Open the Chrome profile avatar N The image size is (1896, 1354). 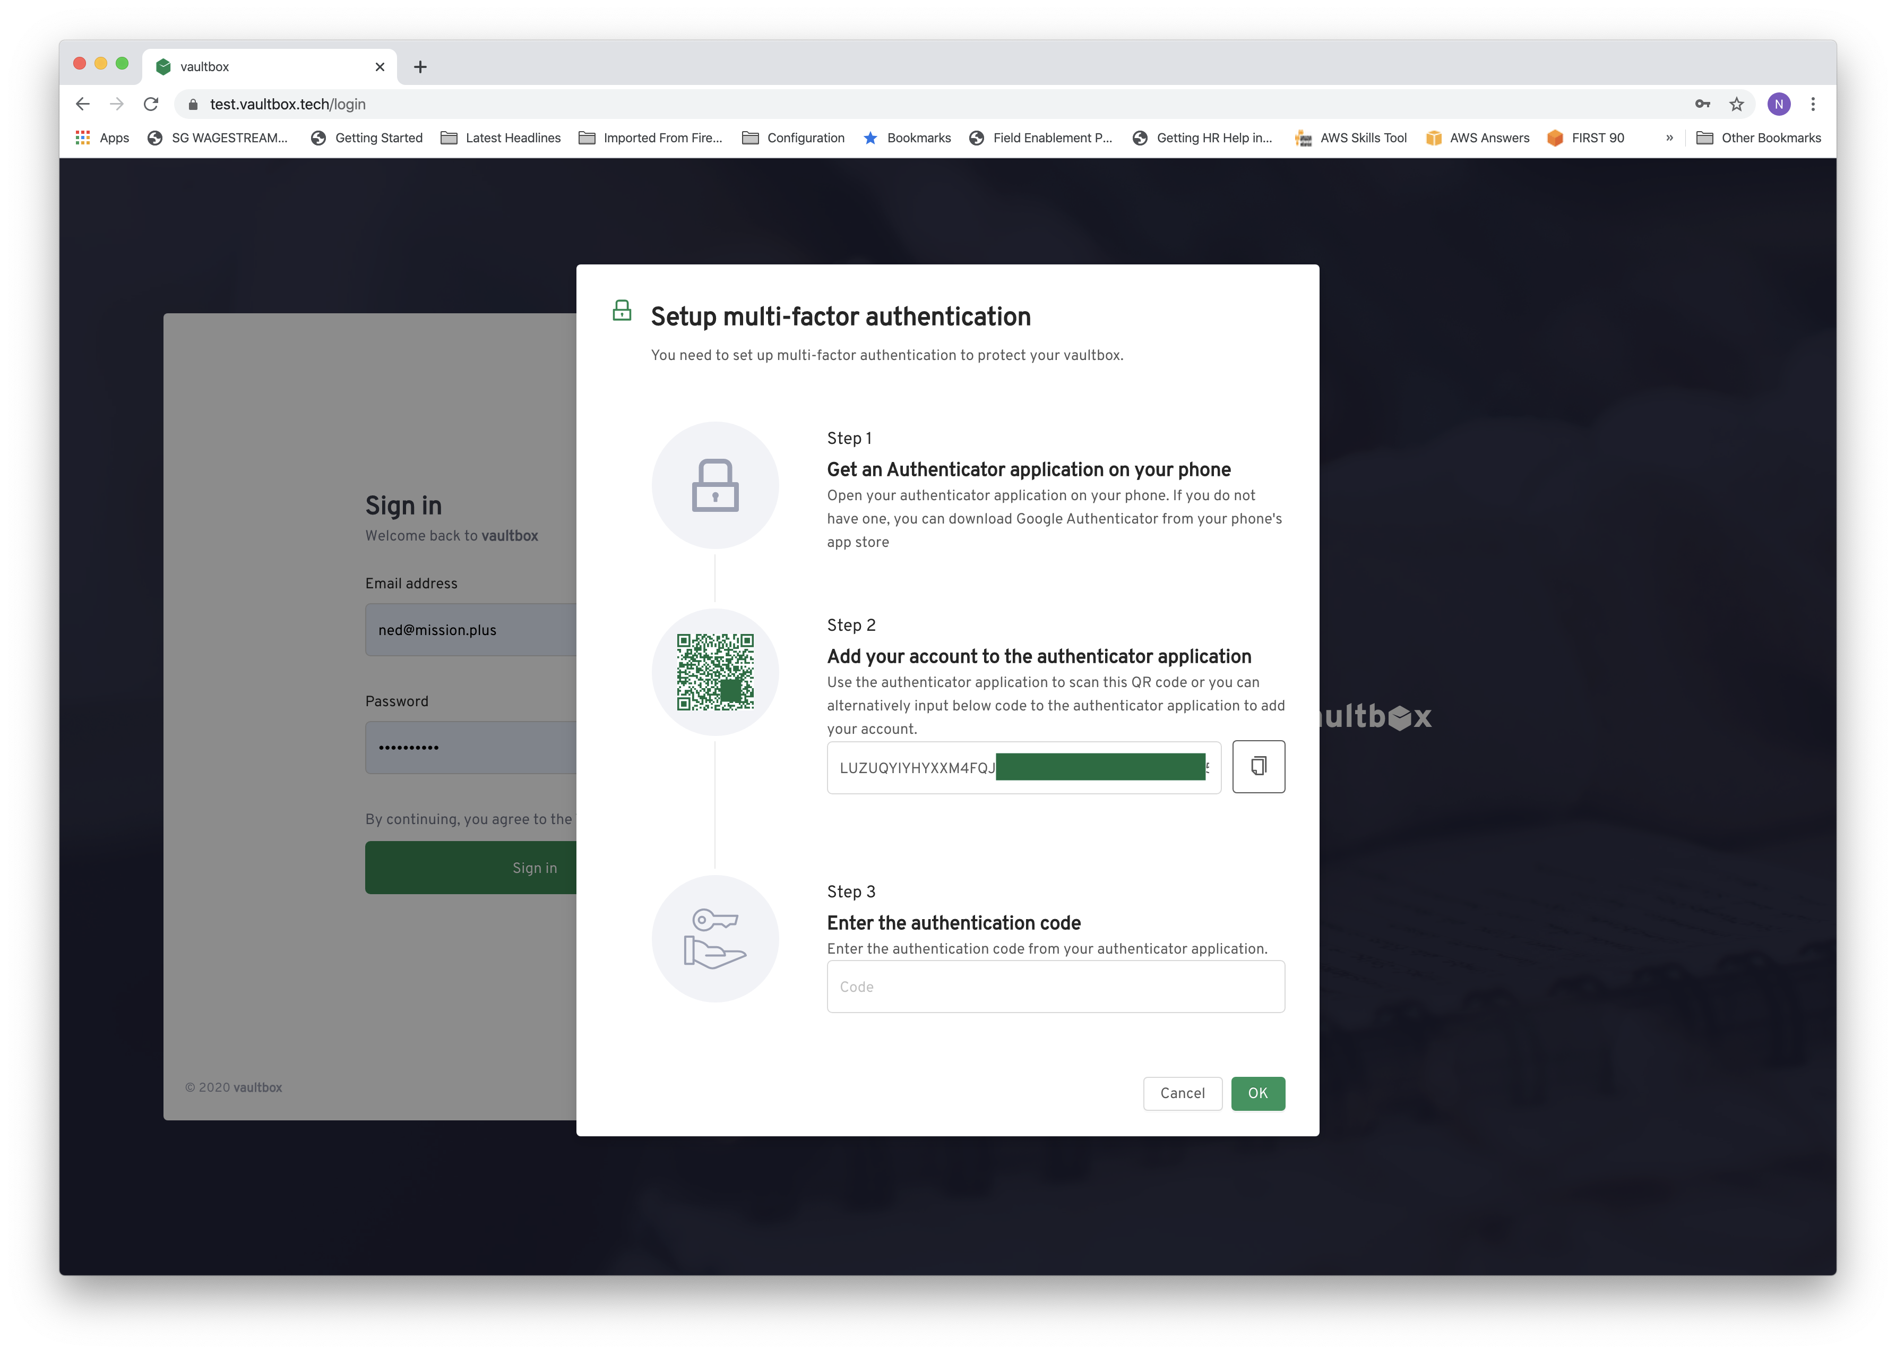[x=1779, y=104]
